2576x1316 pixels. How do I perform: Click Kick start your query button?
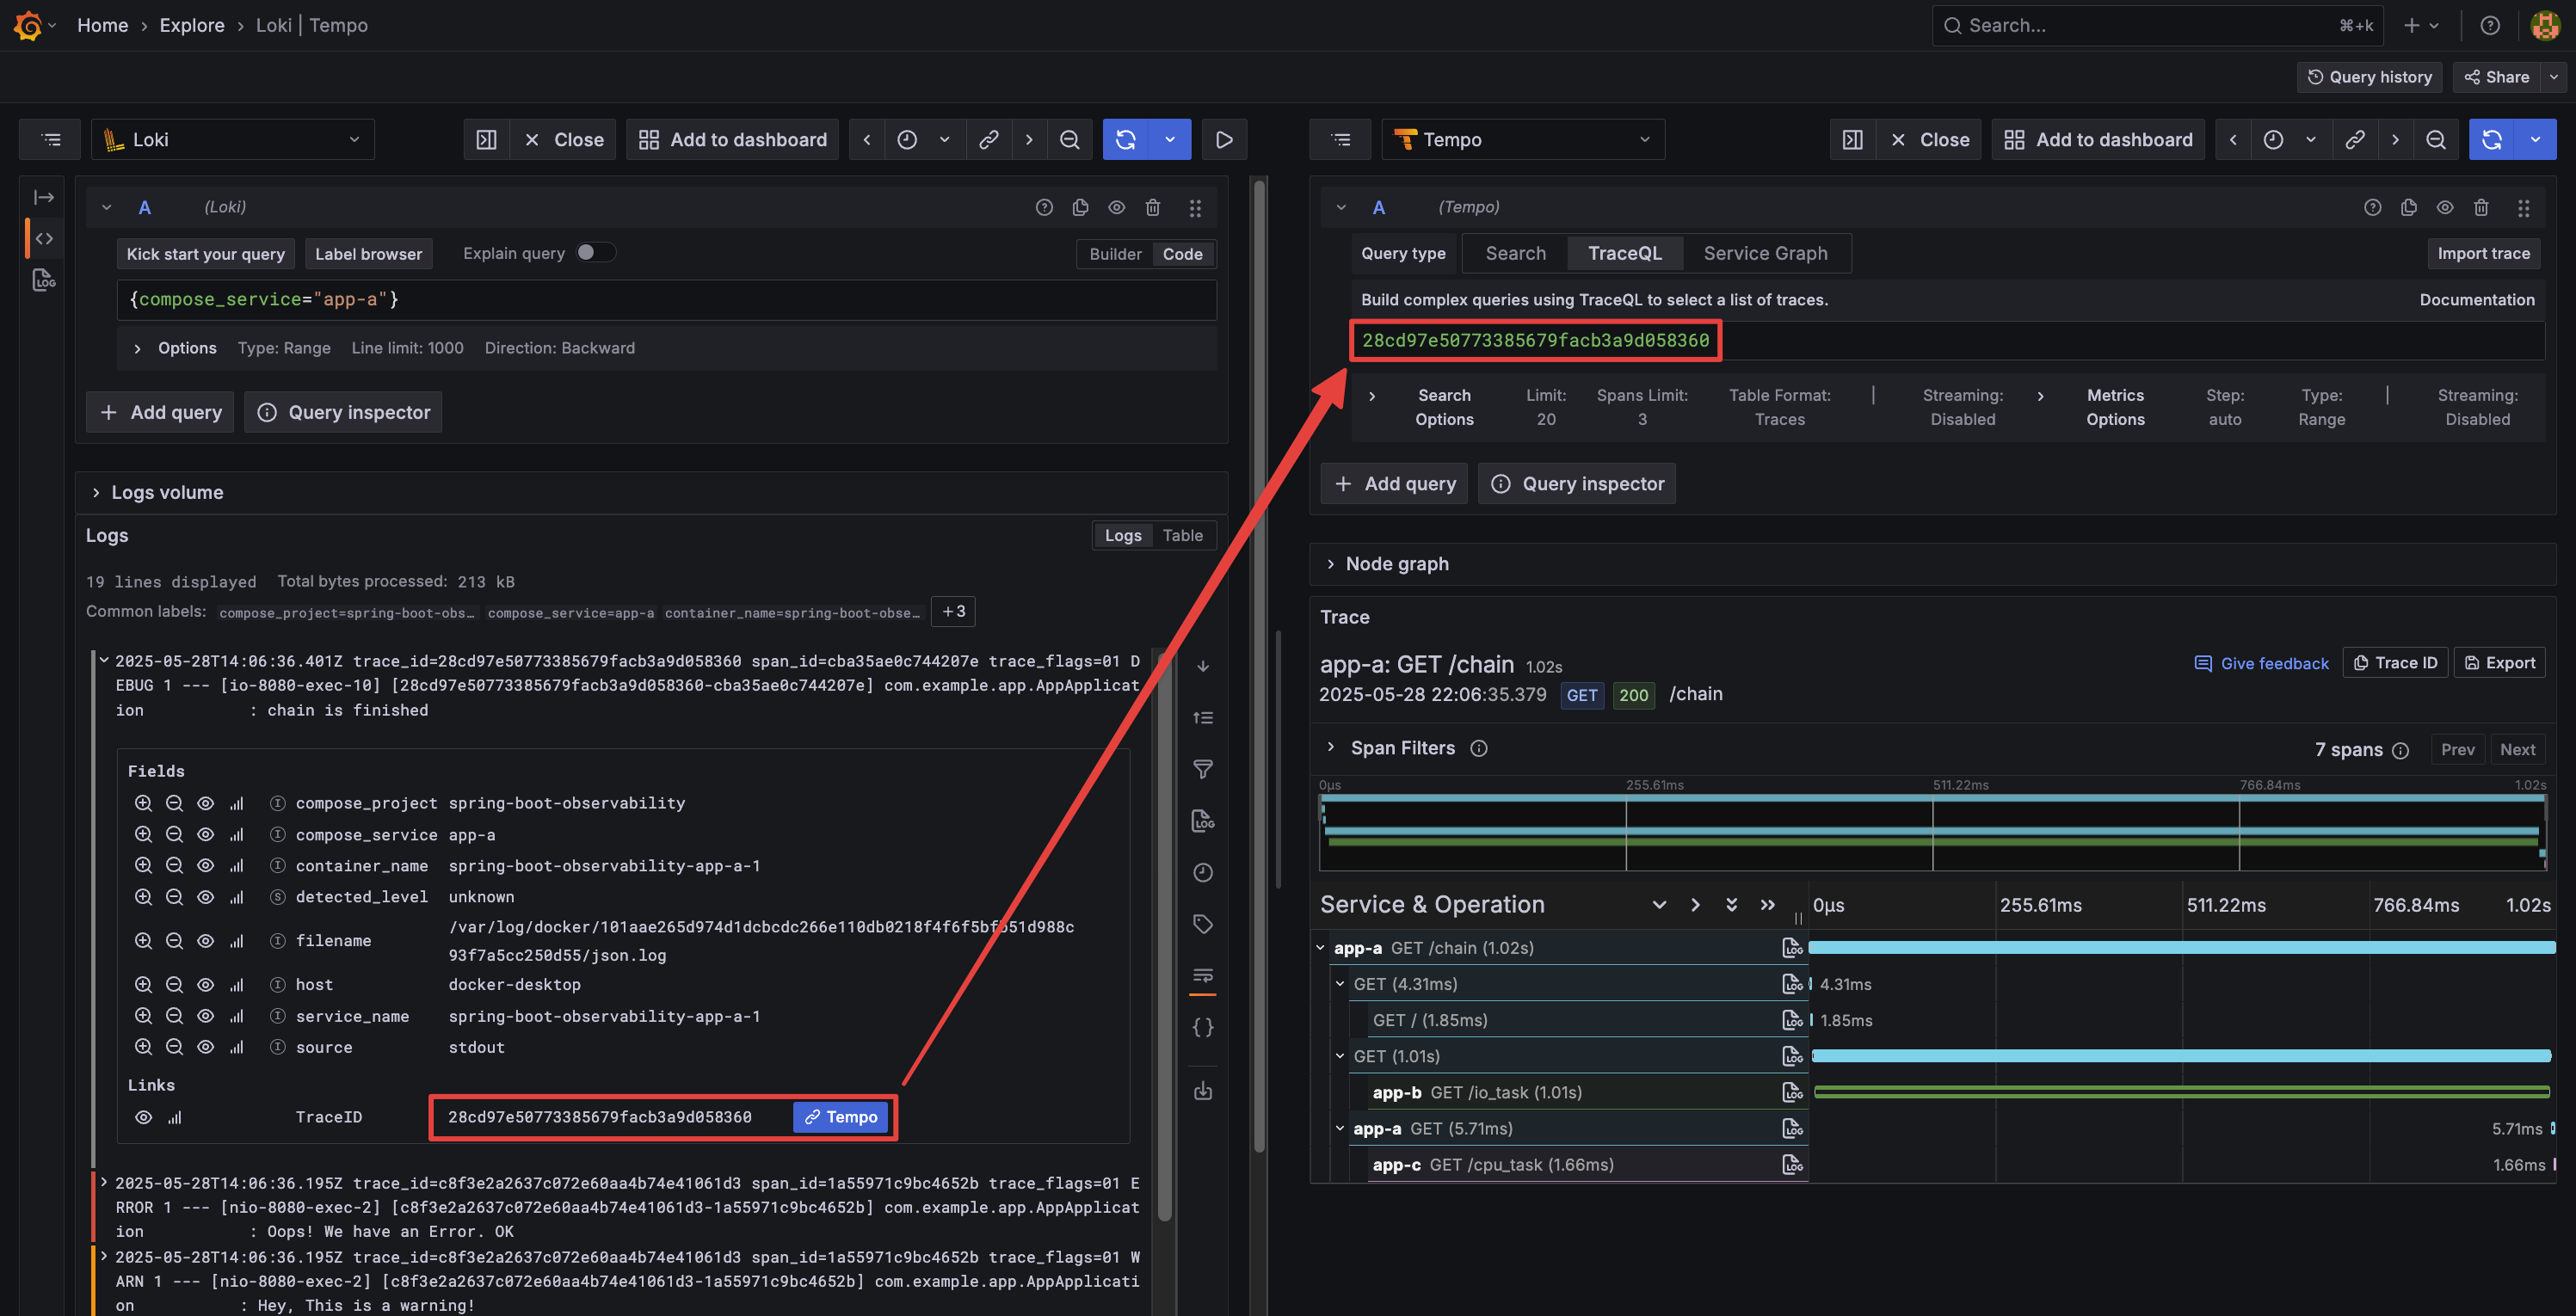pos(206,254)
